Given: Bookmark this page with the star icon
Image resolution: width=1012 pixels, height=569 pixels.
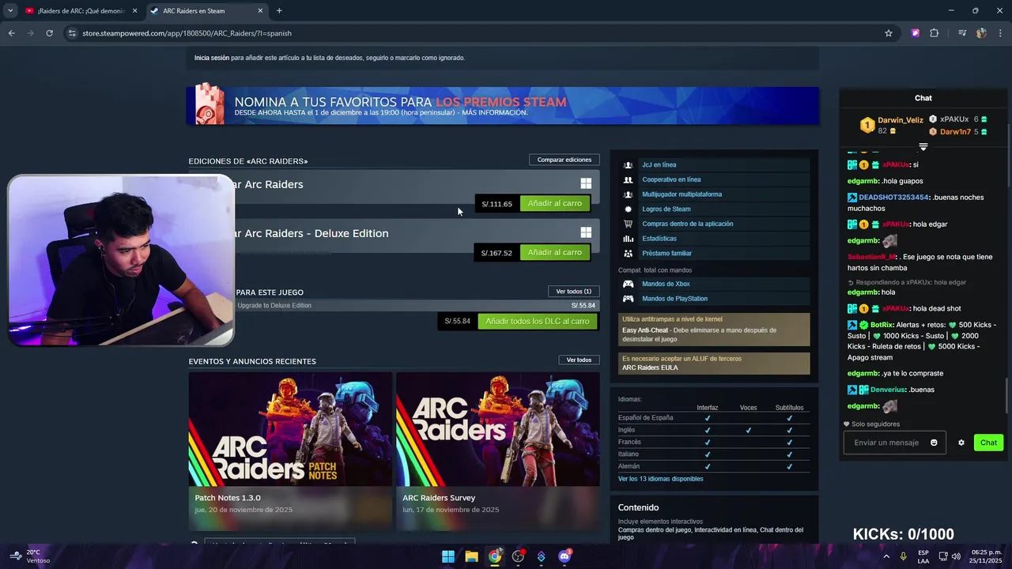Looking at the screenshot, I should (x=889, y=33).
